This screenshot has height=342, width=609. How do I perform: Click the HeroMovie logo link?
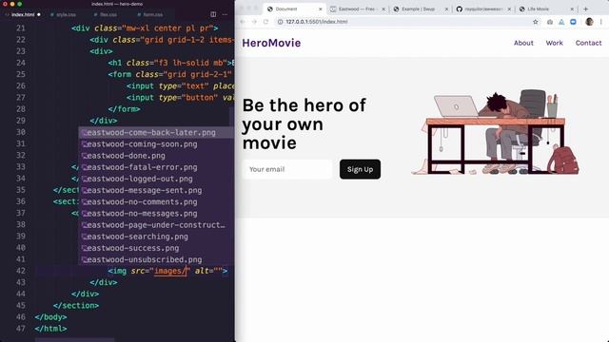(x=271, y=43)
